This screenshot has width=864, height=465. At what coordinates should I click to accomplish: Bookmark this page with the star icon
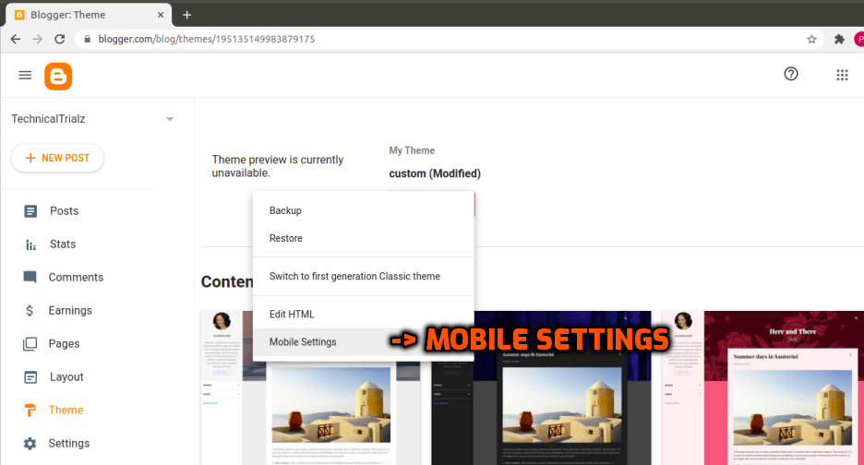click(x=811, y=39)
